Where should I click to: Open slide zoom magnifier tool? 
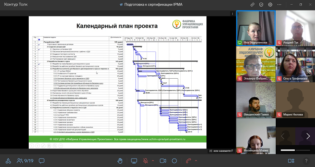54,146
